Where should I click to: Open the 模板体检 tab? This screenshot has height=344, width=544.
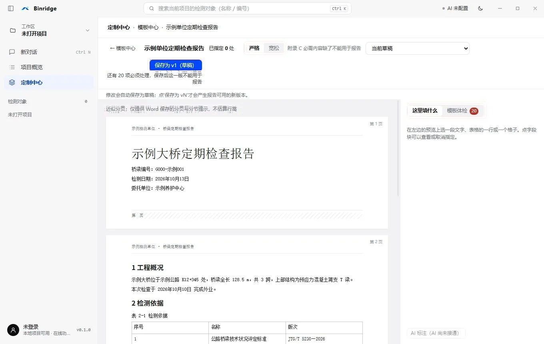462,111
